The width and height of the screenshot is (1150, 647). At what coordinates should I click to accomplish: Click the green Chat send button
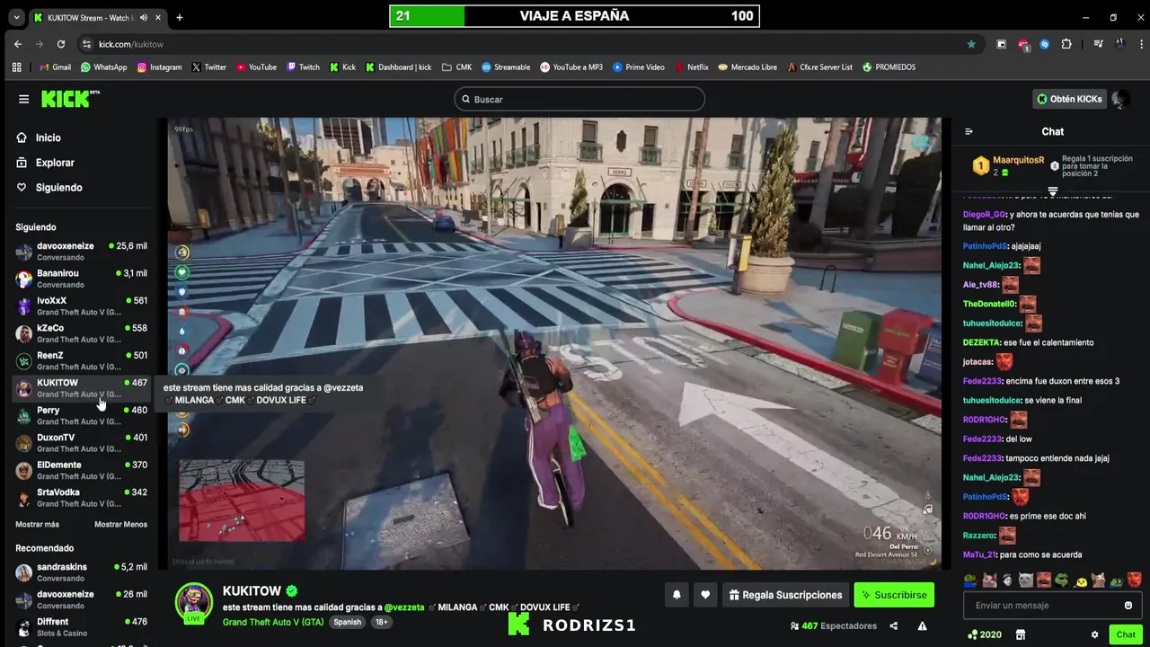[x=1126, y=634]
